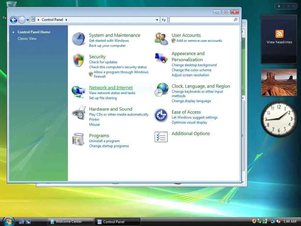Click the Forward navigation button
Viewport: 301px width, 226px height.
[x=22, y=20]
